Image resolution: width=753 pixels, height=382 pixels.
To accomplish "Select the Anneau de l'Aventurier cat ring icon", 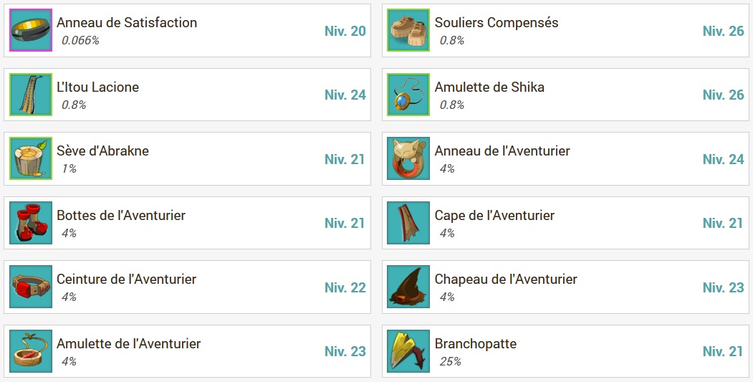I will click(408, 158).
